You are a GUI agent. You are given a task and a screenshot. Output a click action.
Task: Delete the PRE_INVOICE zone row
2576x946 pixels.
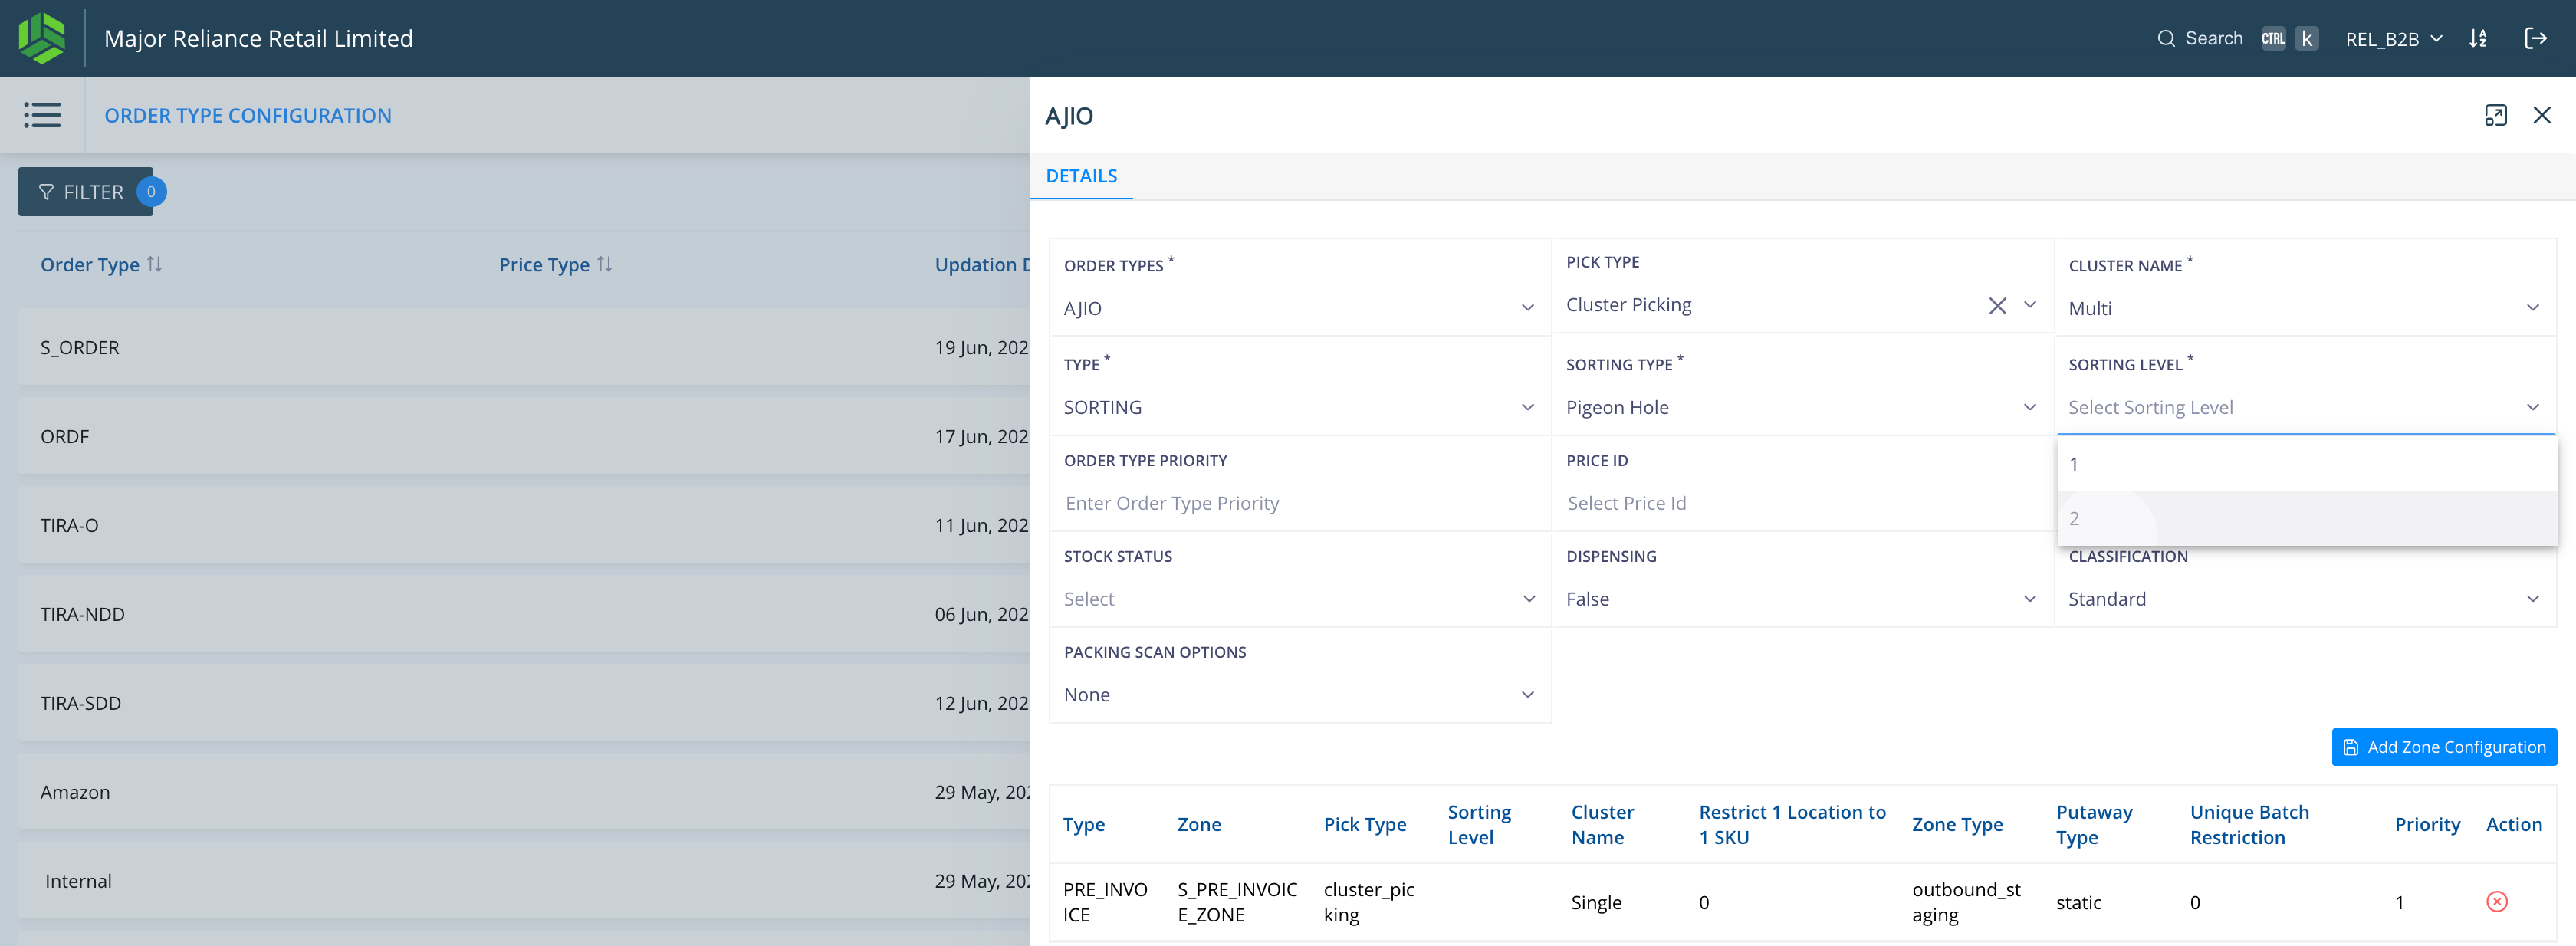coord(2496,902)
